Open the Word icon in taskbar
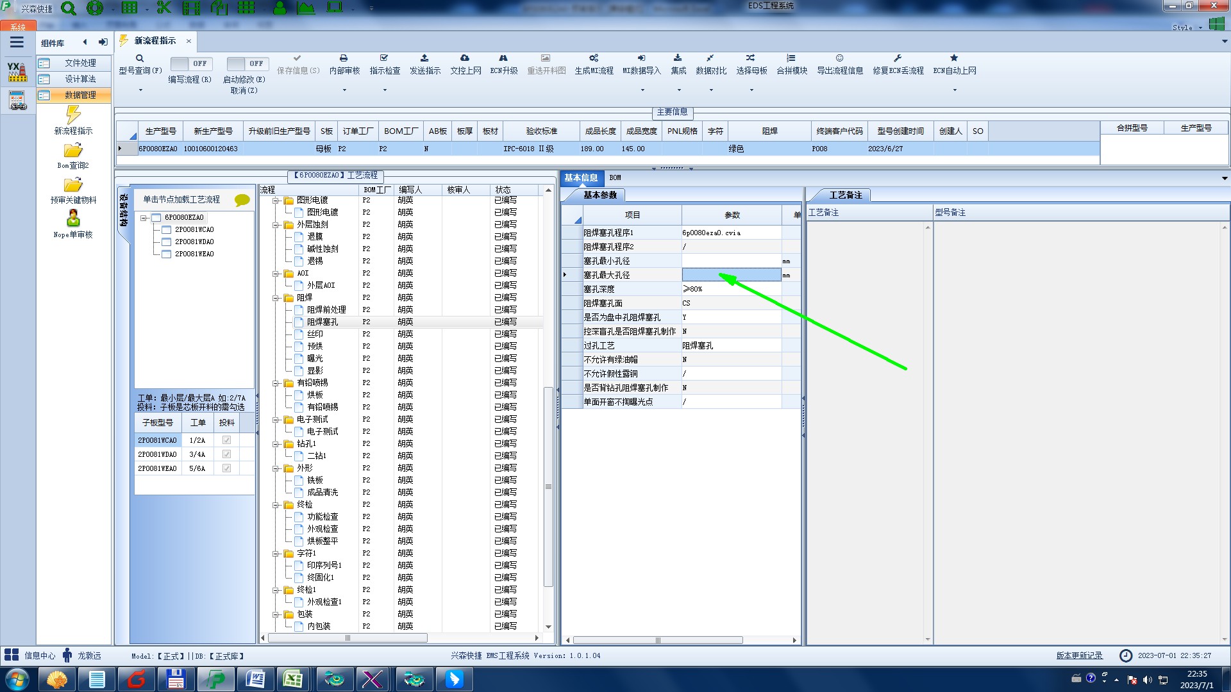Screen dimensions: 1231x692 pyautogui.click(x=255, y=679)
